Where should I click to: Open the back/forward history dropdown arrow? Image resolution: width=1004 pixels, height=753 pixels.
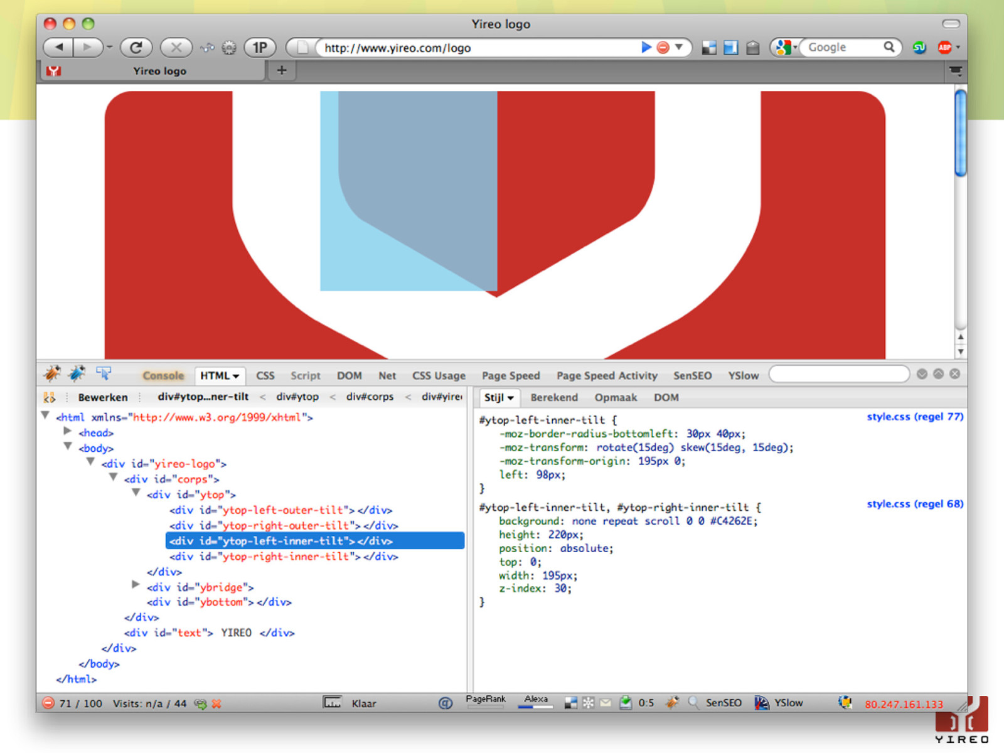pyautogui.click(x=109, y=47)
